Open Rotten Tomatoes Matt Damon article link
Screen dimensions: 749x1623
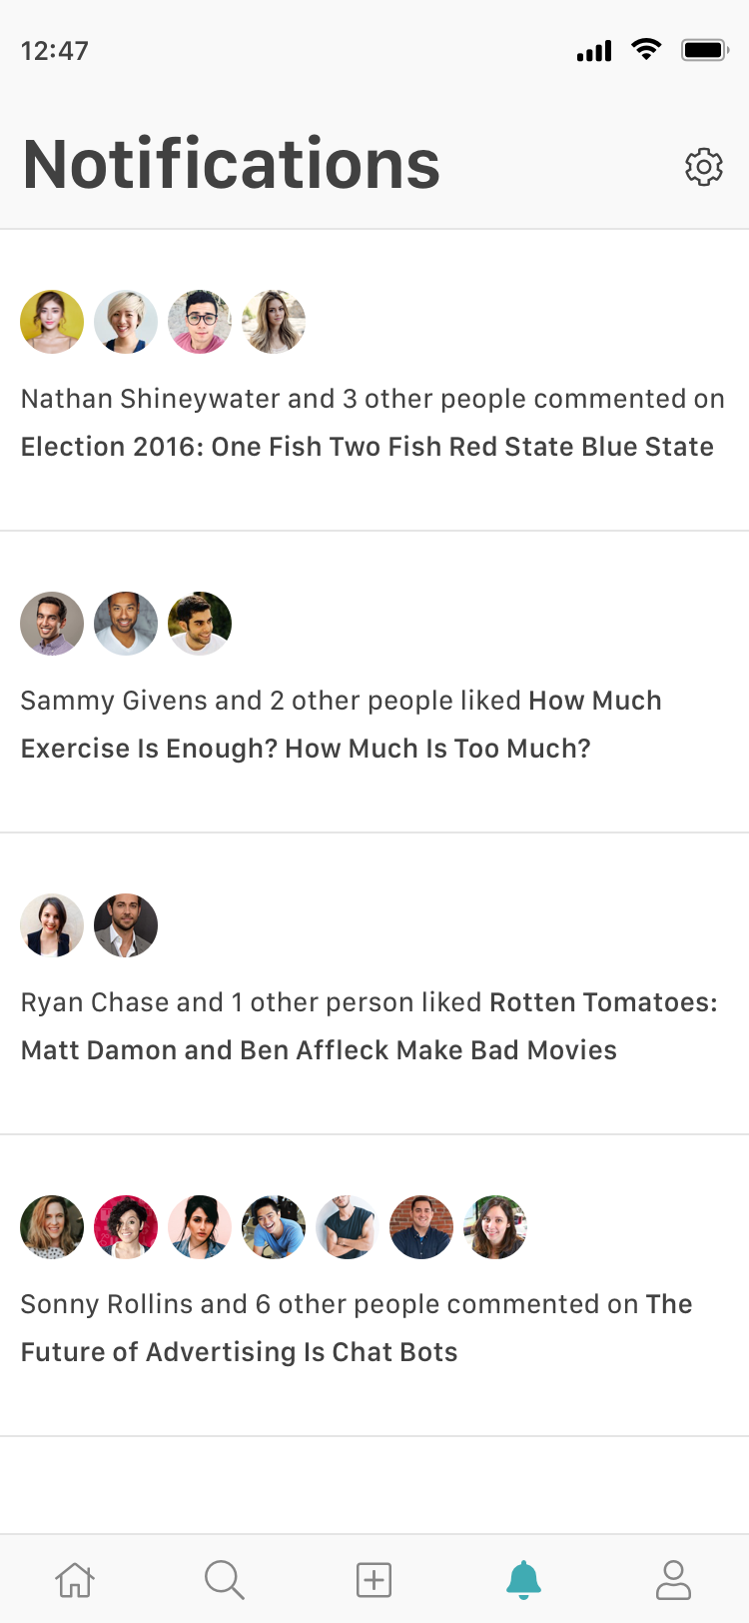370,1026
